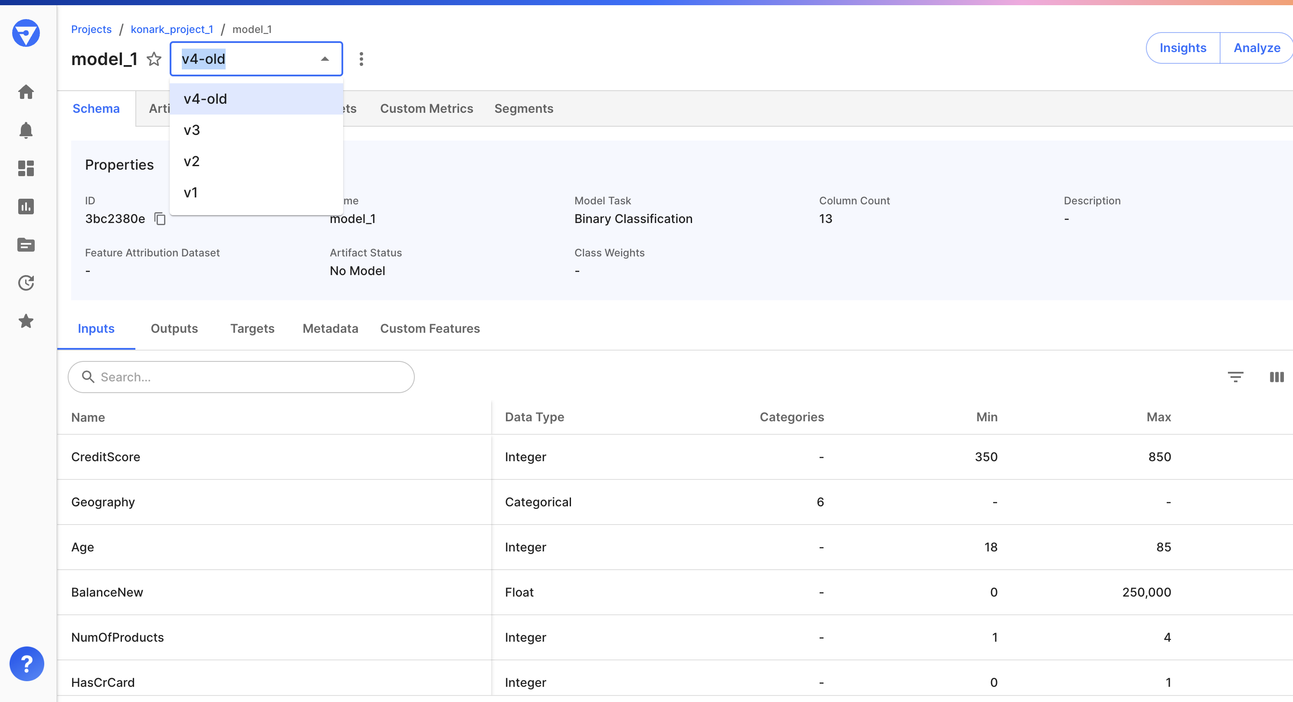1293x702 pixels.
Task: Open the Home page from the sidebar
Action: click(26, 92)
